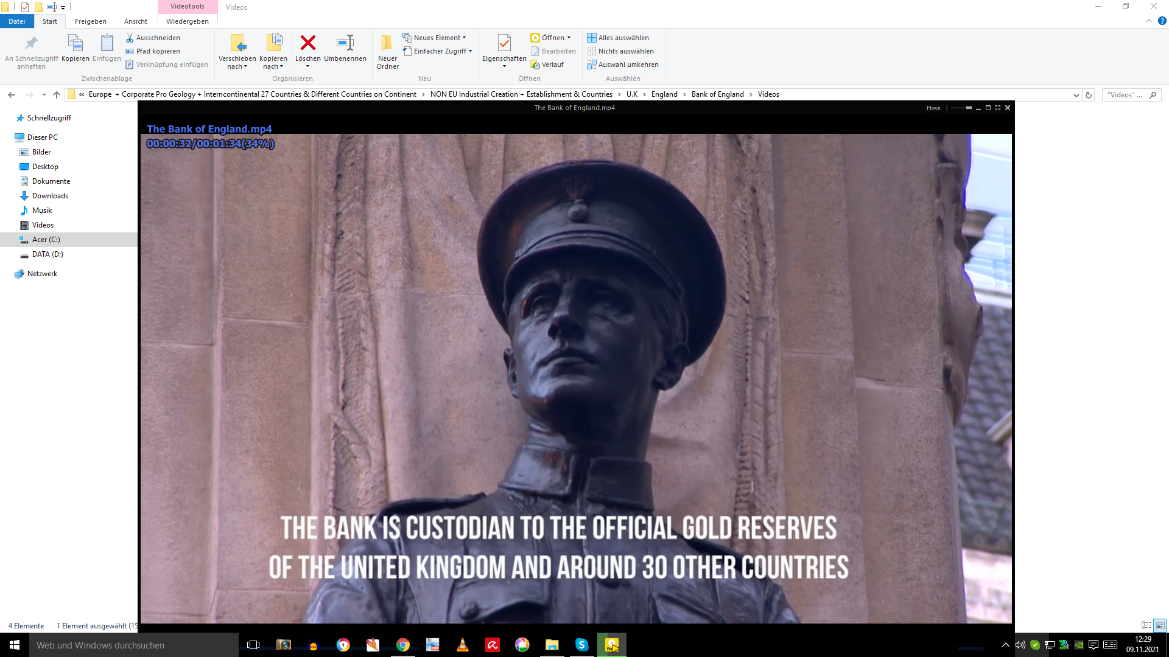Open the Windows Start menu
The height and width of the screenshot is (657, 1169).
15,645
